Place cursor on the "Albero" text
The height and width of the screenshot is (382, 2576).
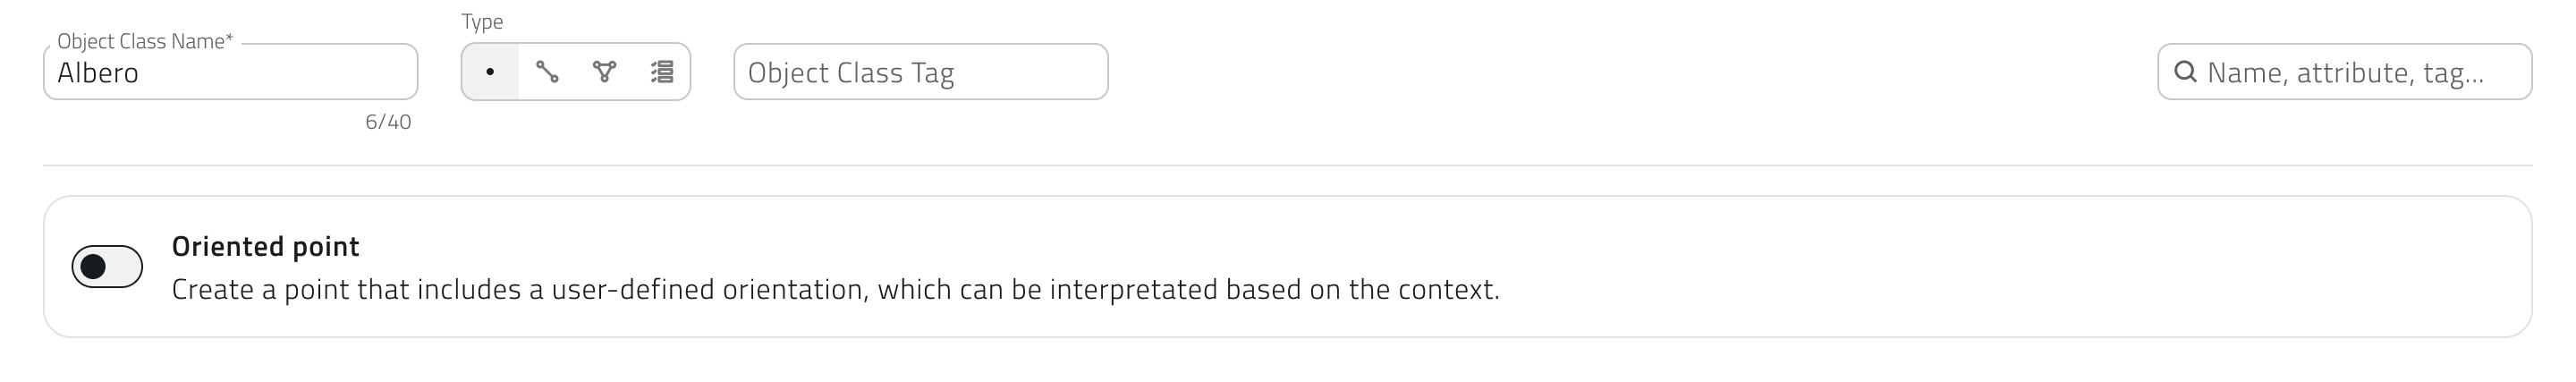tap(98, 73)
